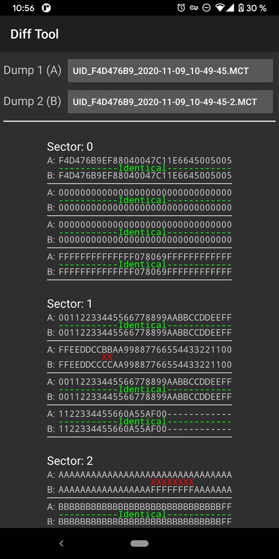
Task: Tap the Diff Tool title bar
Action: tap(34, 34)
